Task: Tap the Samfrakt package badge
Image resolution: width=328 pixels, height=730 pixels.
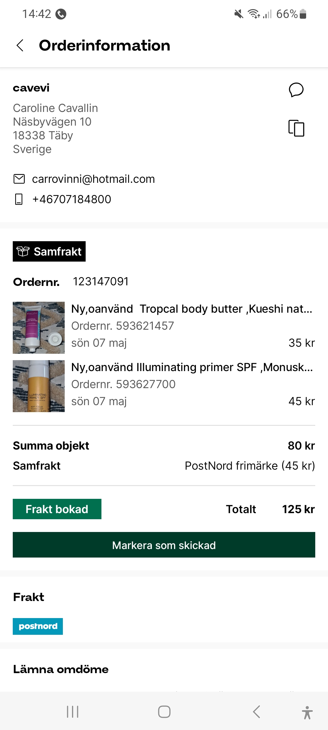Action: (49, 252)
